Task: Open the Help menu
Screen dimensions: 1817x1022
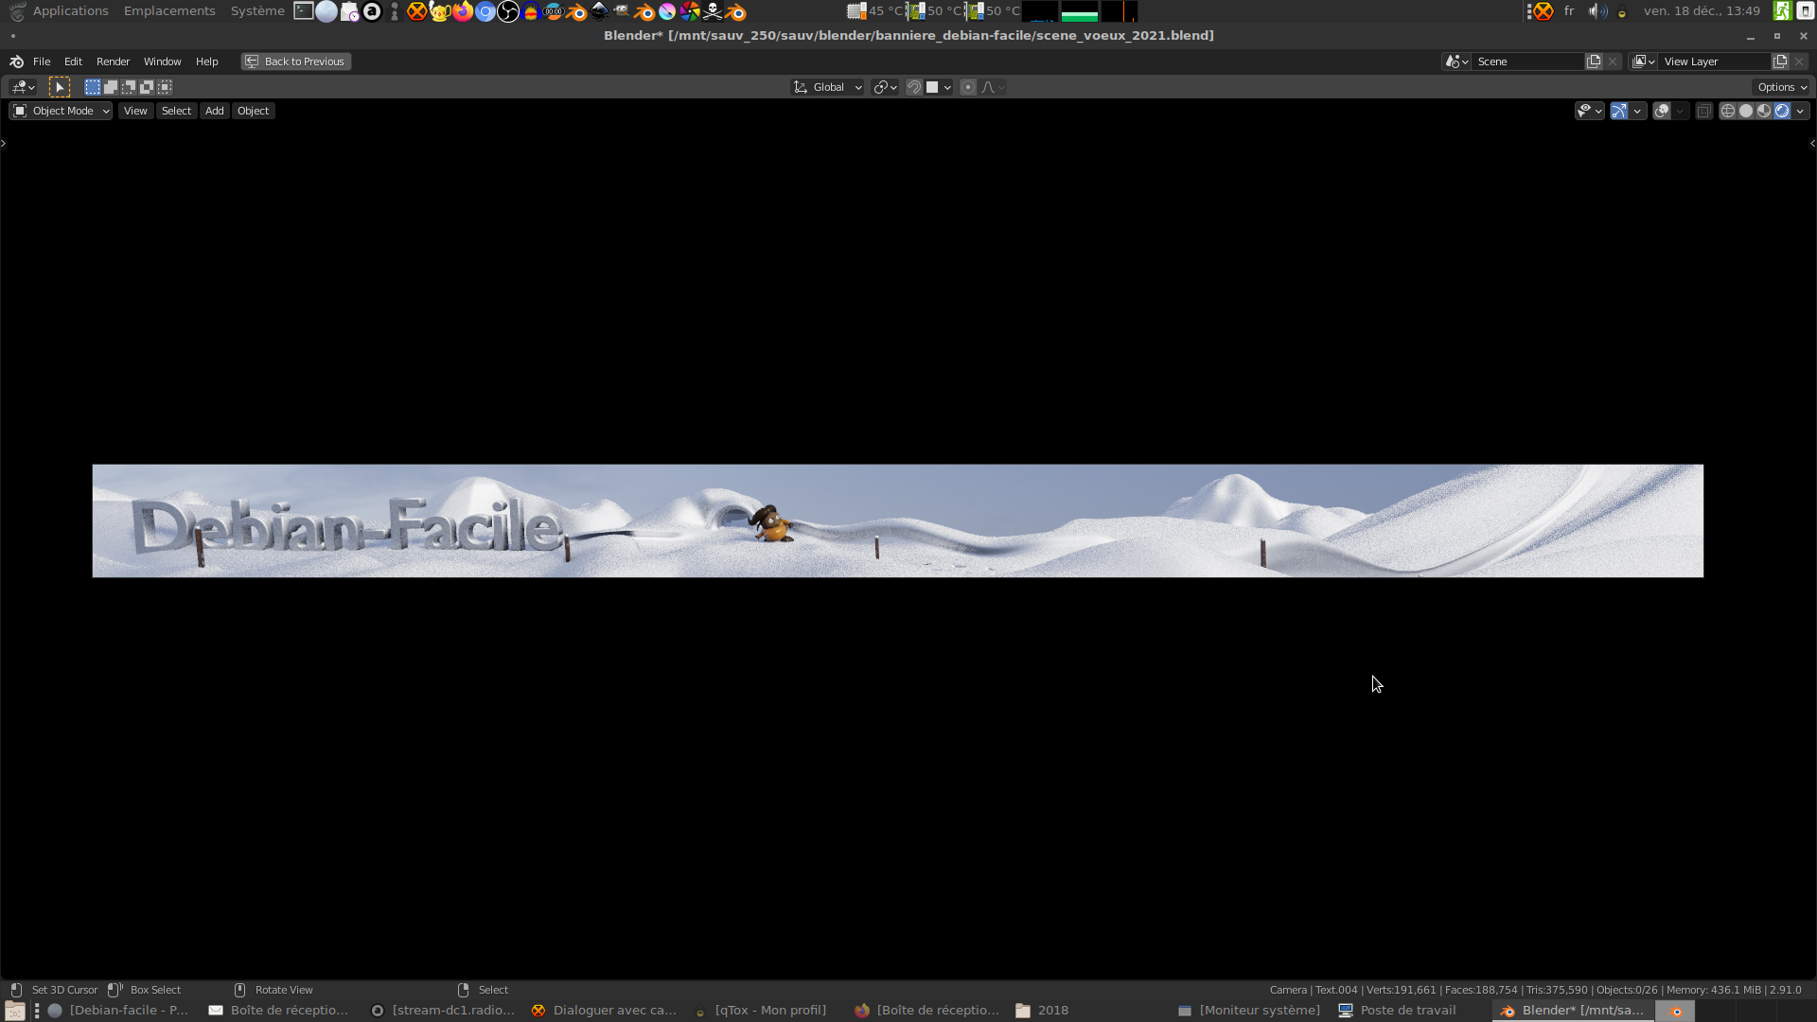Action: pyautogui.click(x=206, y=62)
